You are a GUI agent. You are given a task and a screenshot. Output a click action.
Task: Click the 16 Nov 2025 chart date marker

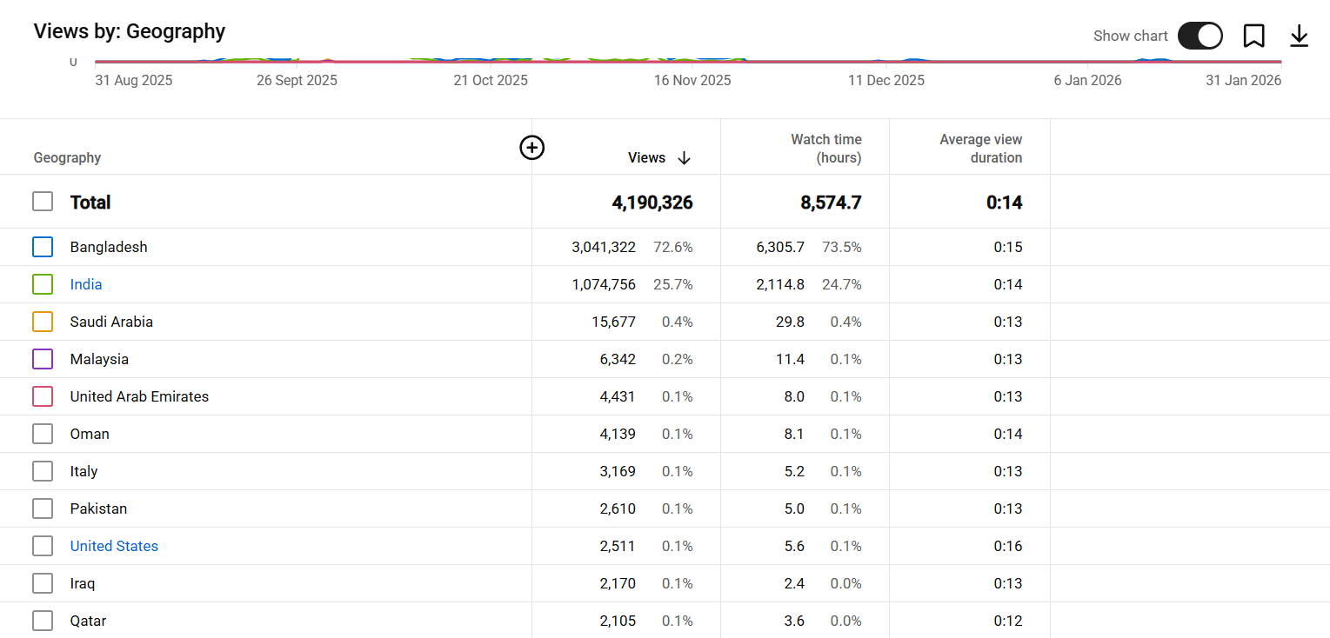tap(692, 80)
